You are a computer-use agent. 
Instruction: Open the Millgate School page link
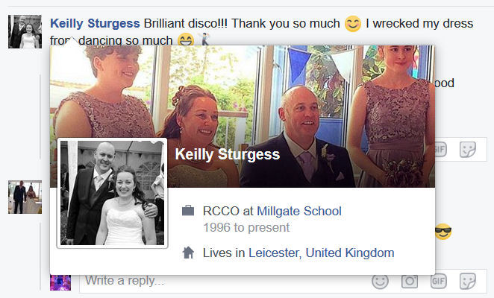299,211
